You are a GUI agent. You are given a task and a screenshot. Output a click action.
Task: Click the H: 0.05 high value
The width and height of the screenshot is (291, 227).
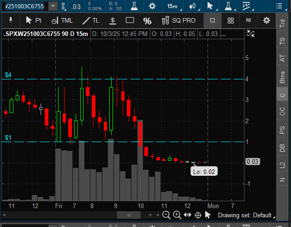tap(185, 34)
